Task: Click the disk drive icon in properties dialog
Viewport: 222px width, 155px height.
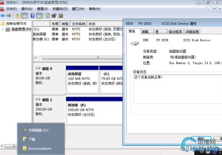Action: coord(135,43)
